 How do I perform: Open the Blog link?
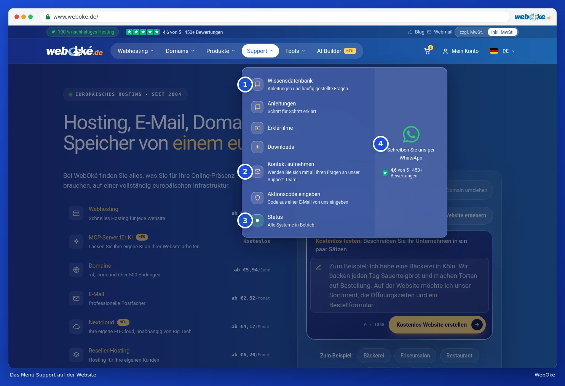pyautogui.click(x=416, y=32)
